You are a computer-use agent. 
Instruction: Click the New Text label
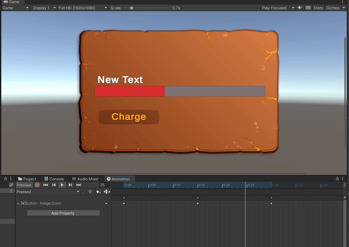coord(120,80)
